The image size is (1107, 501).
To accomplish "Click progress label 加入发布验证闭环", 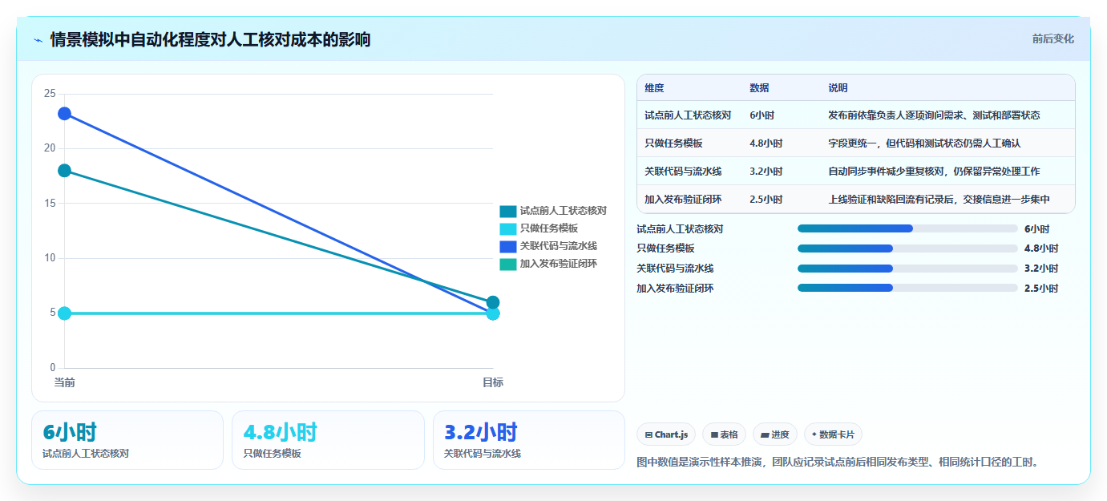I will click(675, 288).
